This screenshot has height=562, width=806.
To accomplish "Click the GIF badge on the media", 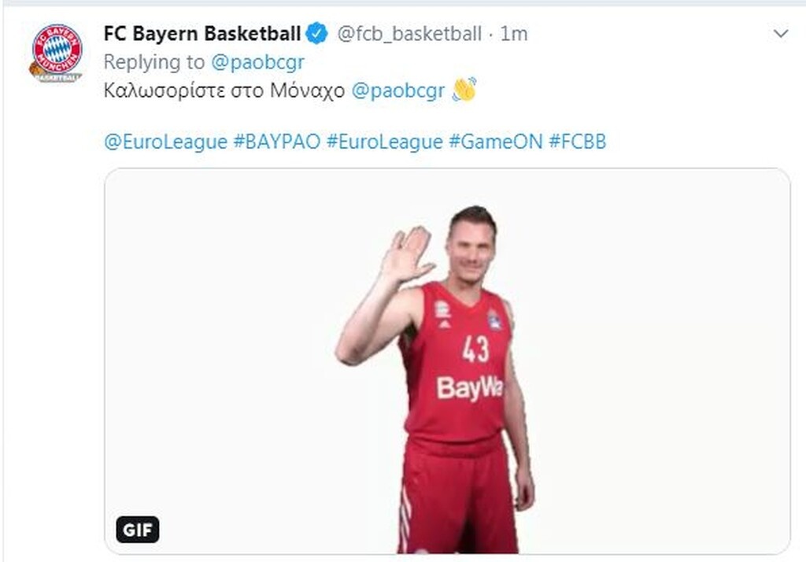I will (x=137, y=530).
